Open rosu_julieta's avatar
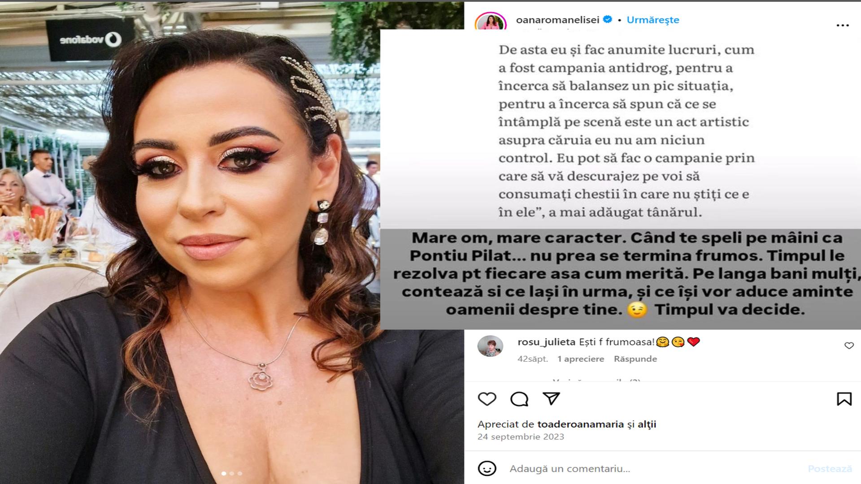Screen dimensions: 861x484 pyautogui.click(x=490, y=346)
